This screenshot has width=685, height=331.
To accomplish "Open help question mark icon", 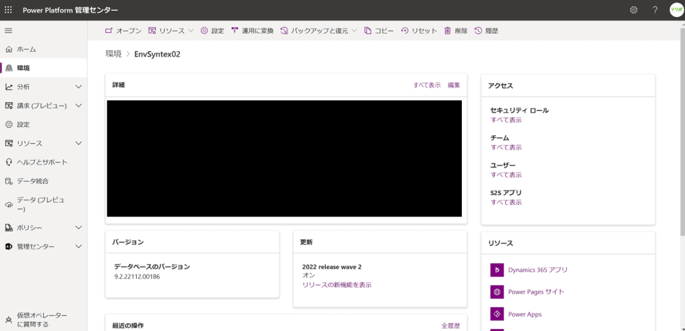I will [x=655, y=10].
